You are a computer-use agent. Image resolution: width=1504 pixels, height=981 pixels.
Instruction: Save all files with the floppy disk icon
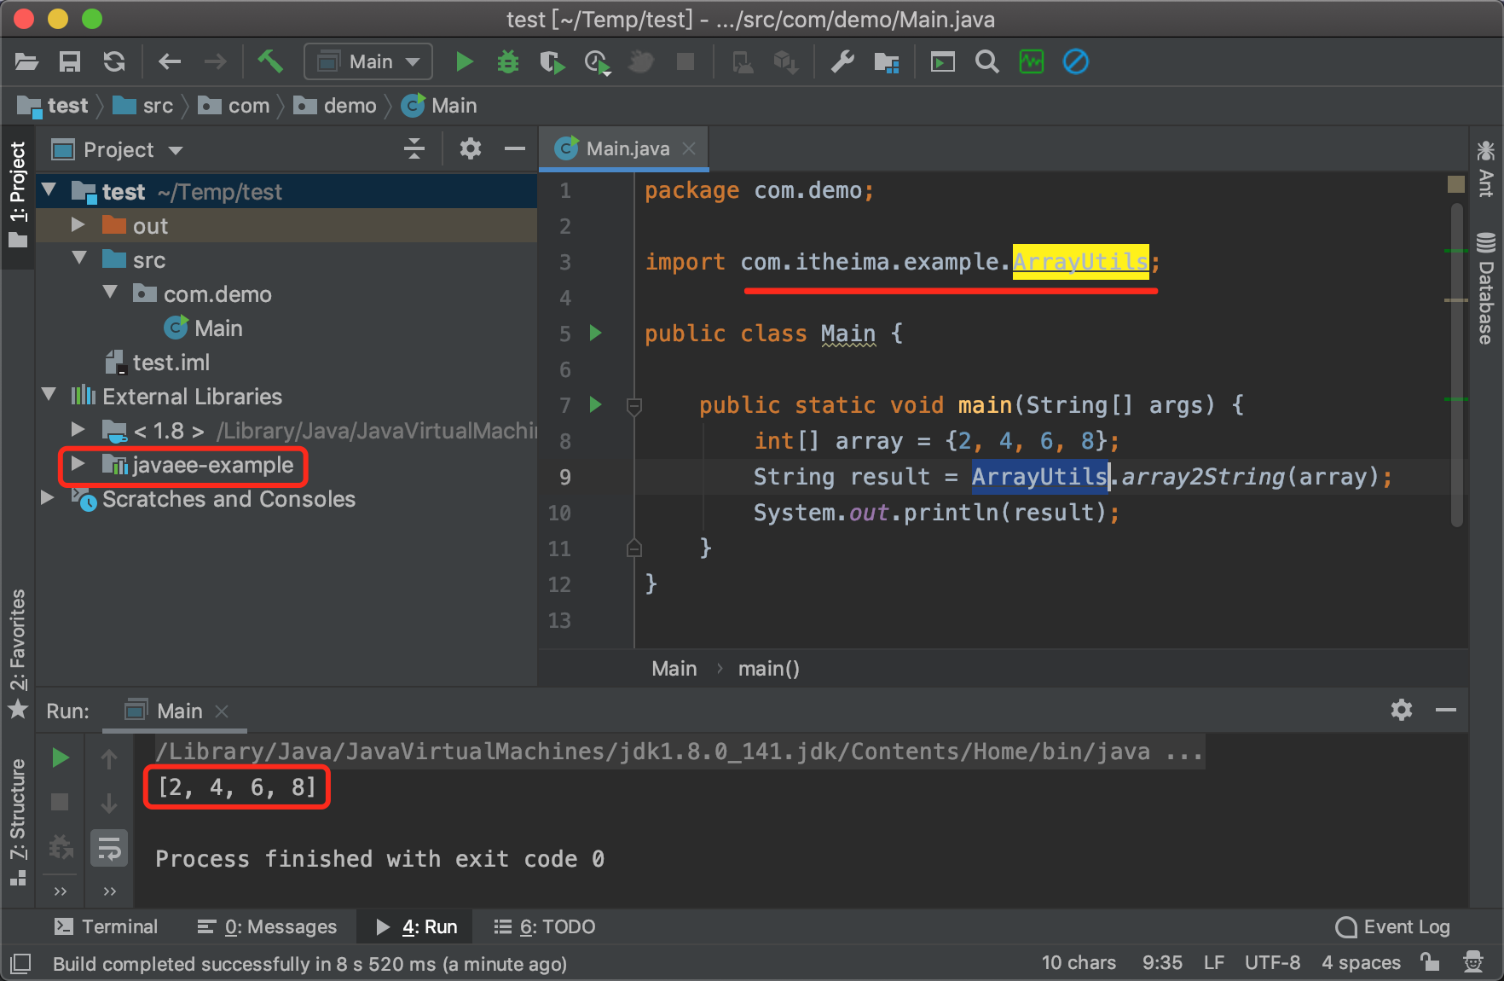[x=70, y=61]
